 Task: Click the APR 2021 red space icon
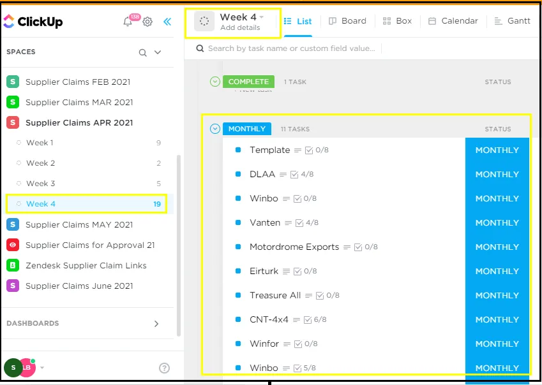(13, 122)
